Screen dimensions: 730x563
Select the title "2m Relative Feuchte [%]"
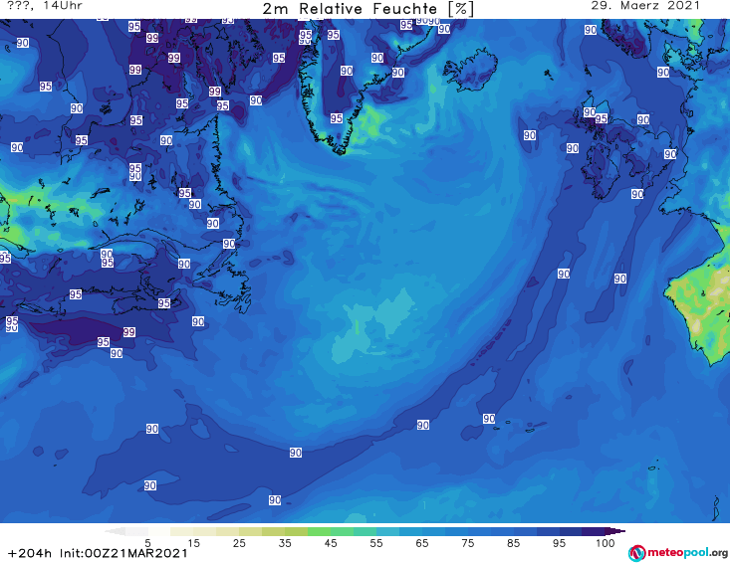tap(368, 8)
